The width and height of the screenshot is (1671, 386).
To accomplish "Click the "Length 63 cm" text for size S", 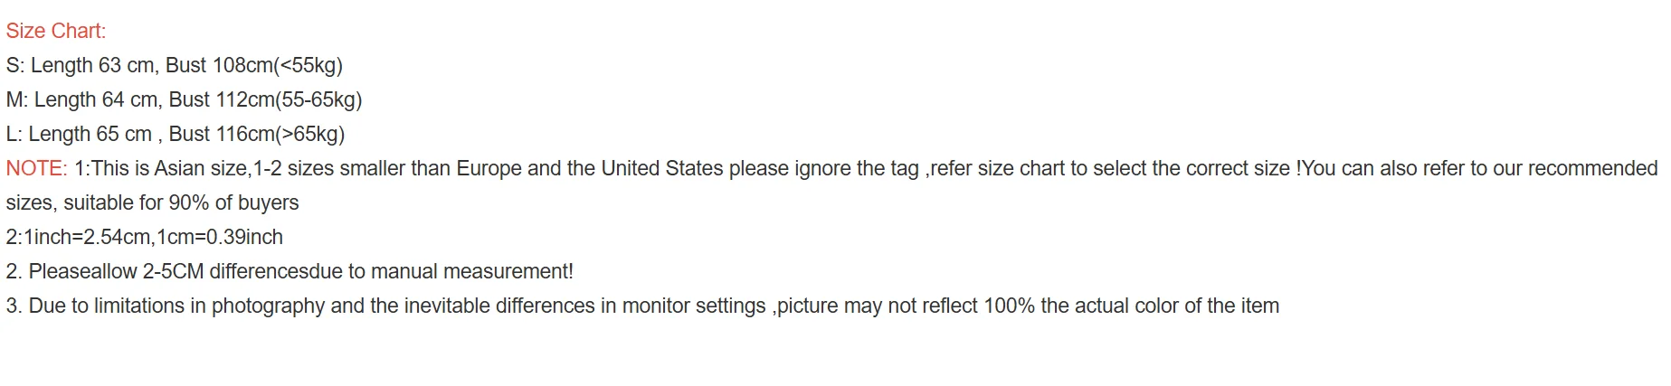I will pyautogui.click(x=92, y=65).
